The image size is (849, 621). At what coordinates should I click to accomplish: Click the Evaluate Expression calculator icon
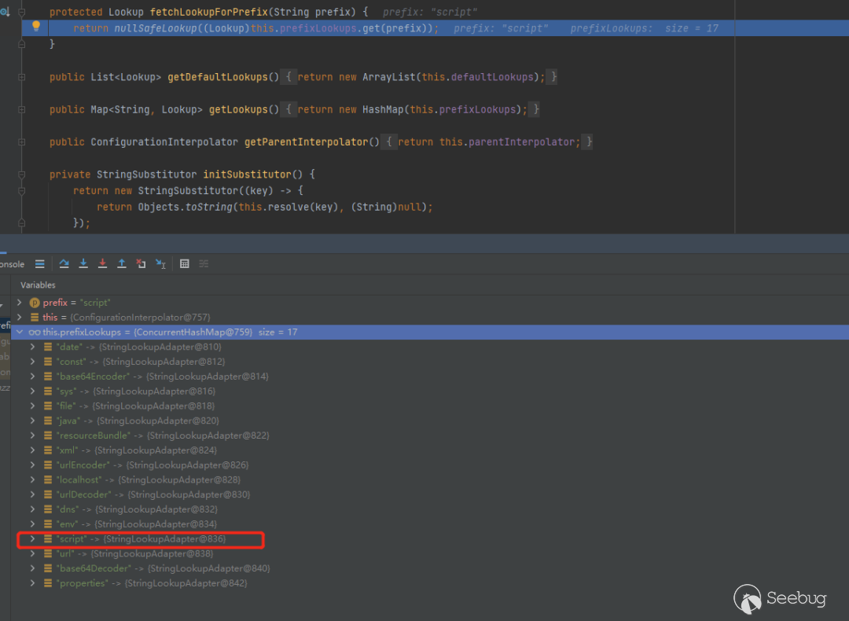[x=185, y=263]
